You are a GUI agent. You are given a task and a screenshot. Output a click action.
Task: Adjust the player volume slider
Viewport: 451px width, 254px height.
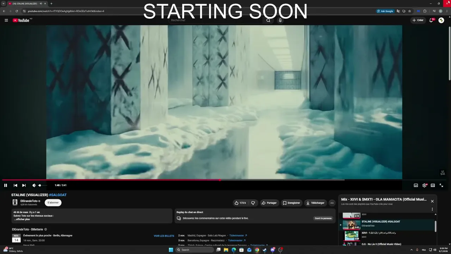click(x=43, y=185)
